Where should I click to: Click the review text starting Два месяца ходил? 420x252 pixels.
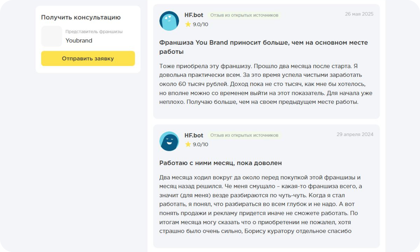click(x=260, y=204)
